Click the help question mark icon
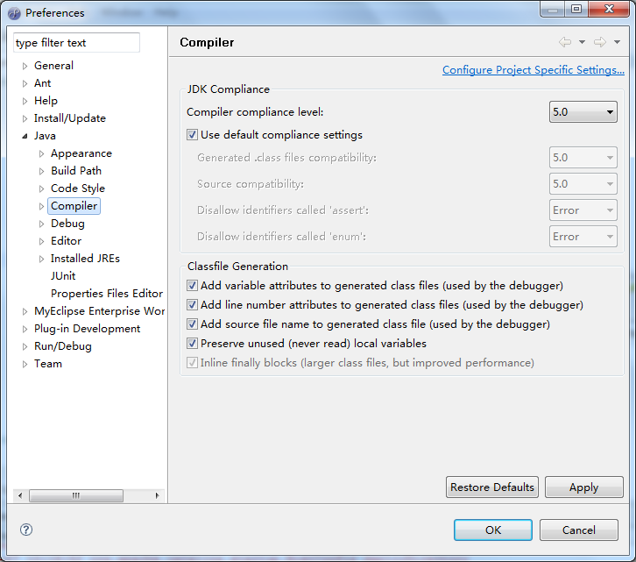Viewport: 636px width, 562px height. 26,530
